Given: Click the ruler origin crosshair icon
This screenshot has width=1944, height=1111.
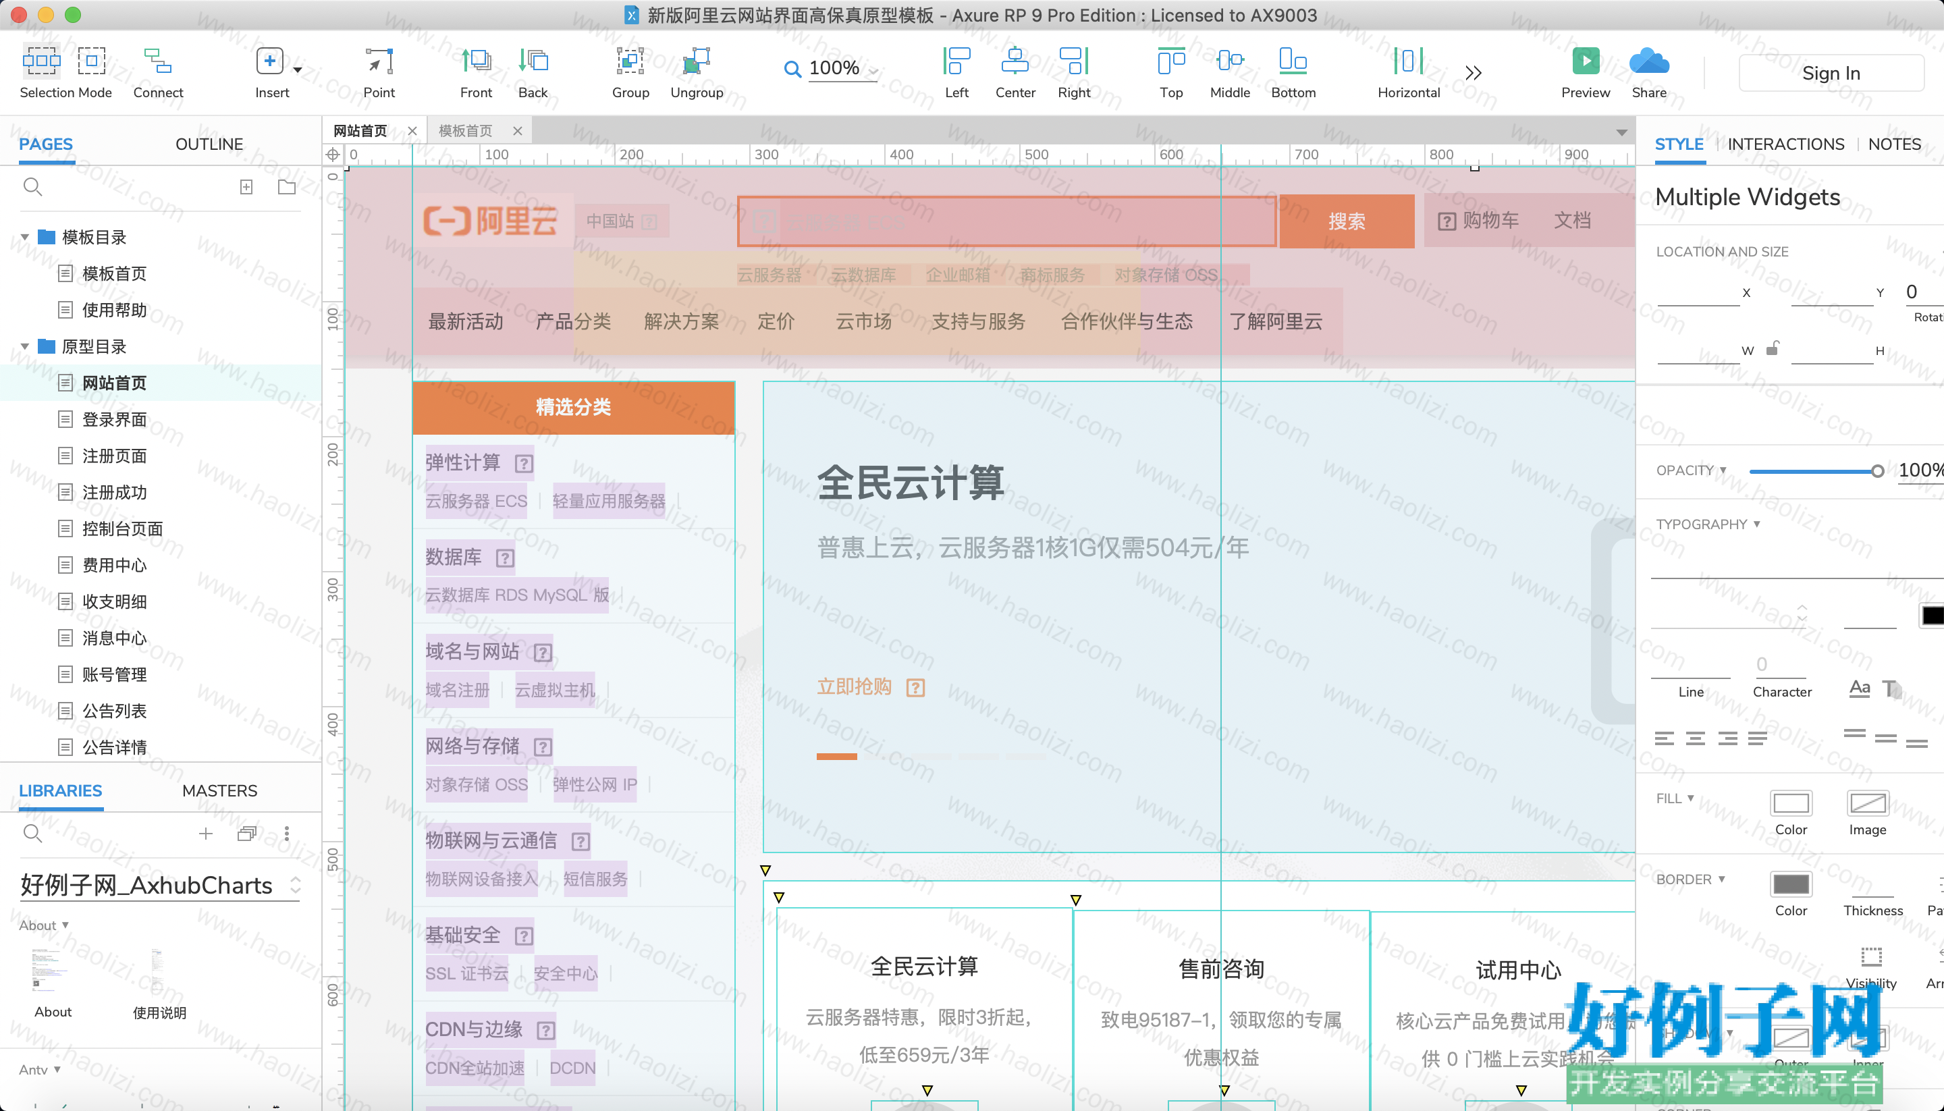Looking at the screenshot, I should point(333,154).
